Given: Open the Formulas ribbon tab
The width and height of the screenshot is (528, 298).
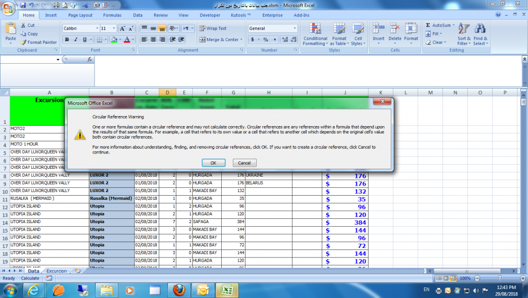Looking at the screenshot, I should pyautogui.click(x=112, y=15).
